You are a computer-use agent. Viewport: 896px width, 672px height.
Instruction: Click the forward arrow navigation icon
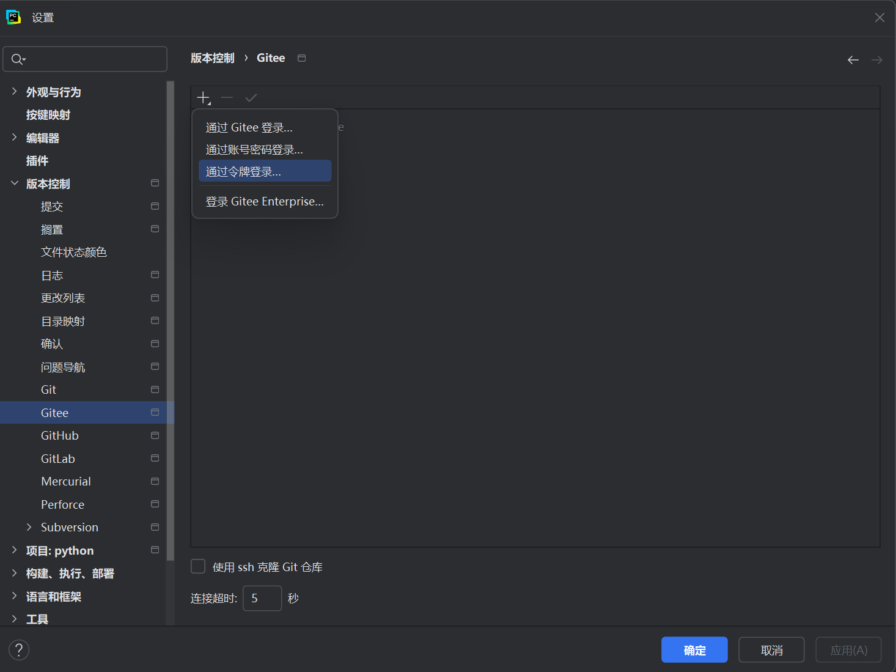pyautogui.click(x=877, y=59)
